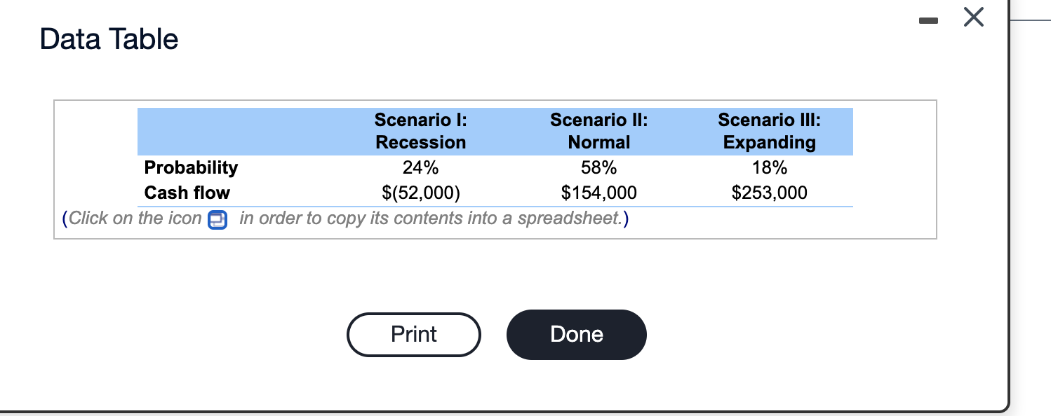Click the Print button
This screenshot has height=416, width=1051.
point(414,334)
